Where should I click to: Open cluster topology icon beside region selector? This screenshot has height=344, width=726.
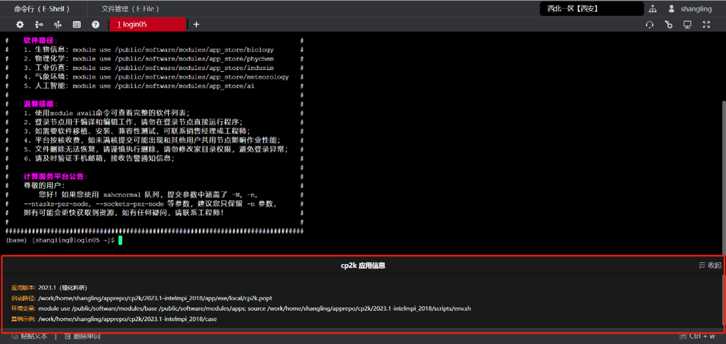[653, 9]
